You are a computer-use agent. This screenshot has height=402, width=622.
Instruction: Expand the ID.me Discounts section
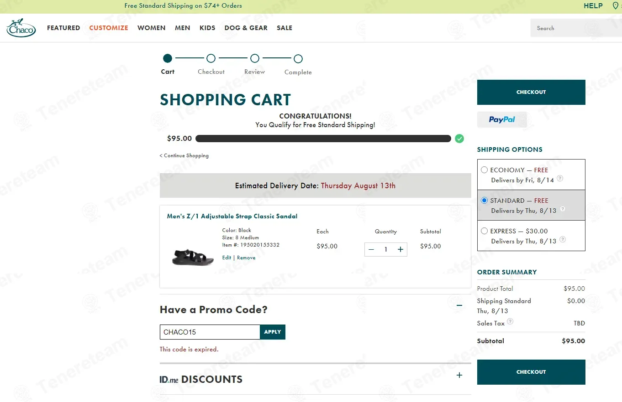(459, 375)
